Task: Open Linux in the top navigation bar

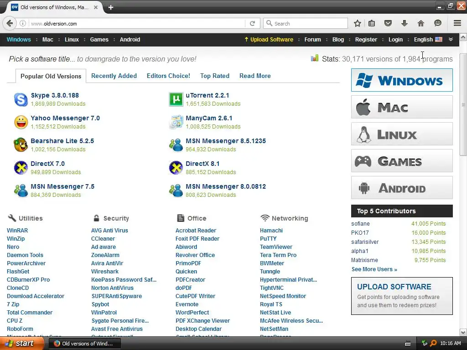Action: point(72,40)
